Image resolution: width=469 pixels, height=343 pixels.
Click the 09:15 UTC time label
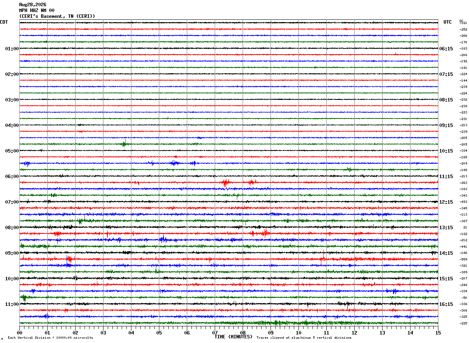[446, 125]
